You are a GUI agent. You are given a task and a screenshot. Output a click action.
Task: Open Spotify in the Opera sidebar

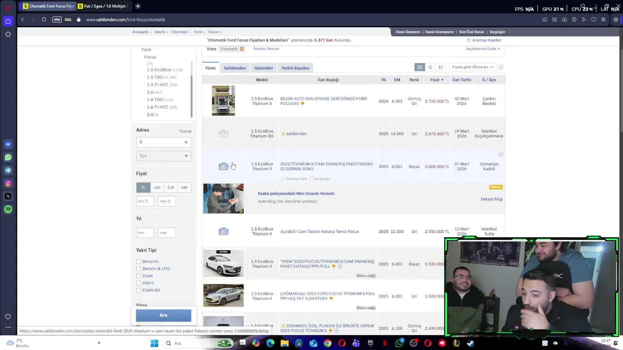pos(8,210)
